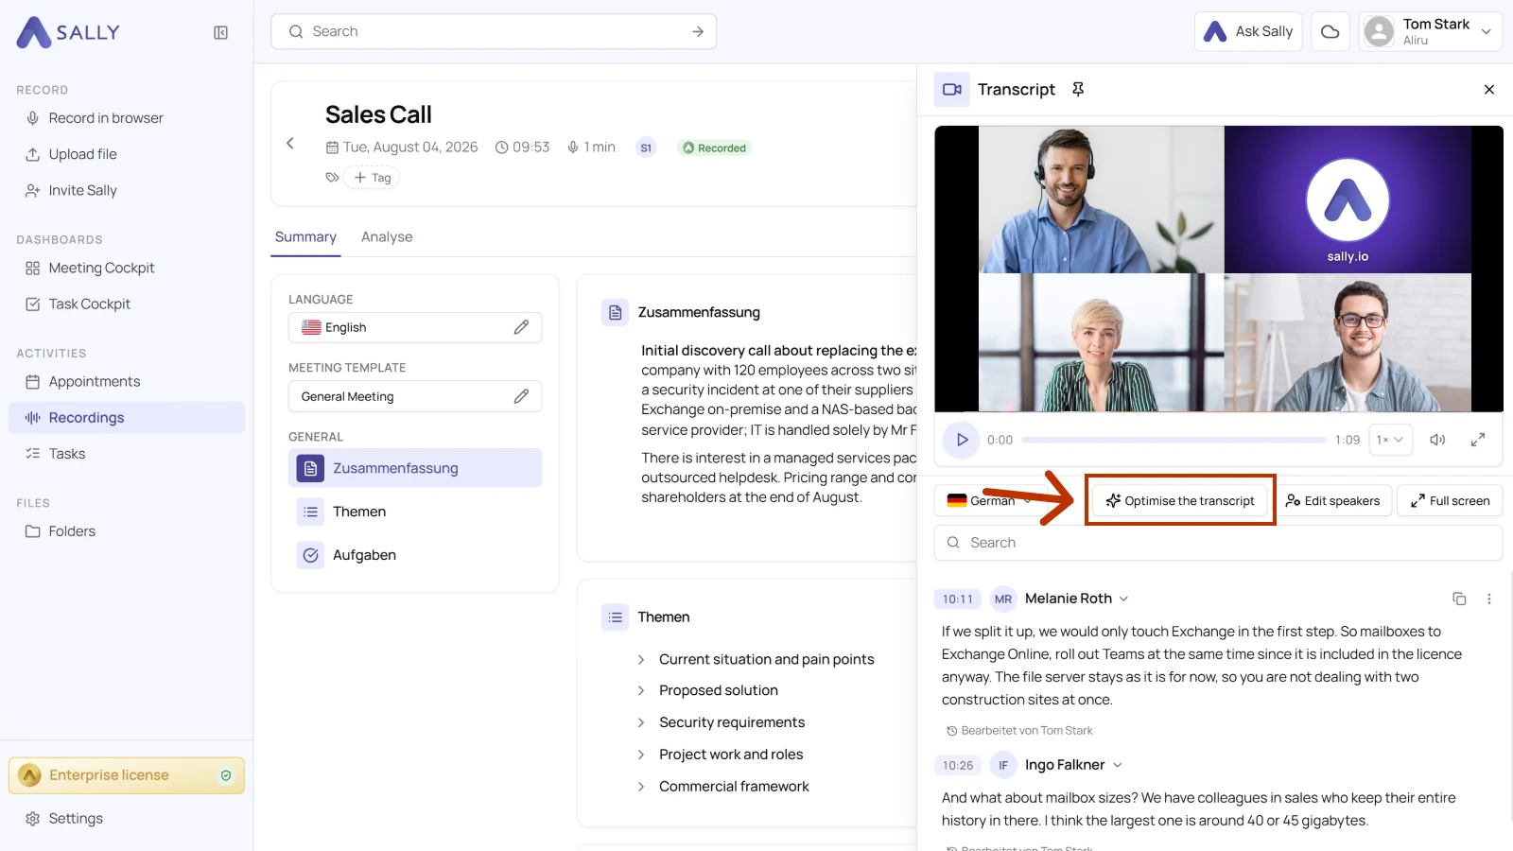Screen dimensions: 1513x851
Task: Copy Melanie Roth's transcript segment
Action: (1459, 599)
